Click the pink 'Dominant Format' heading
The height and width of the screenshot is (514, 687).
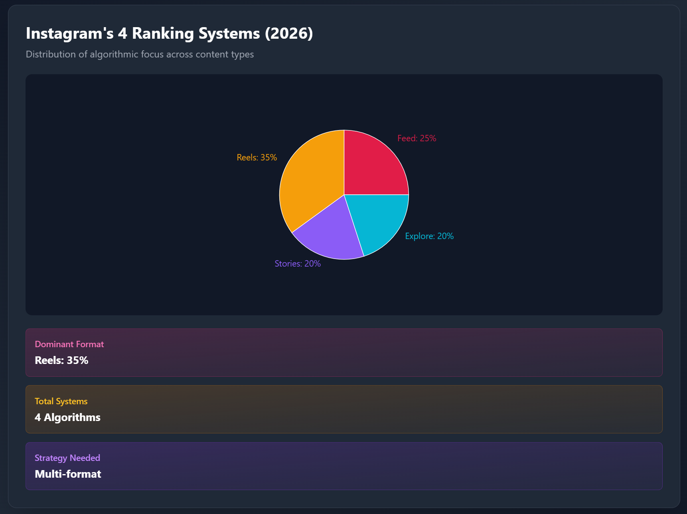point(69,344)
